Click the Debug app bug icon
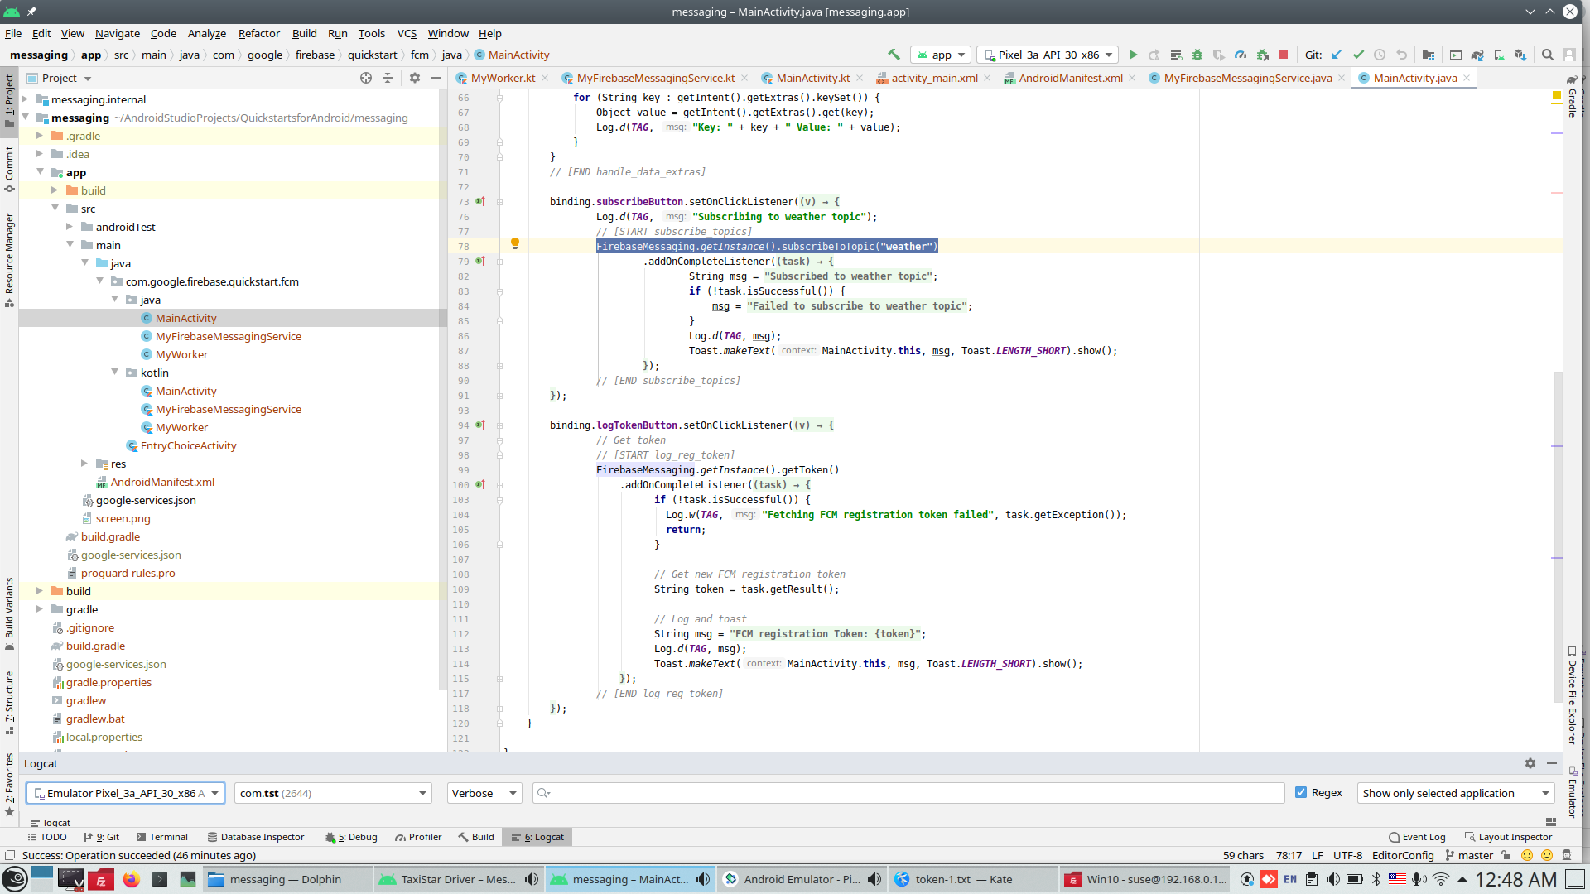This screenshot has height=894, width=1590. point(1197,55)
